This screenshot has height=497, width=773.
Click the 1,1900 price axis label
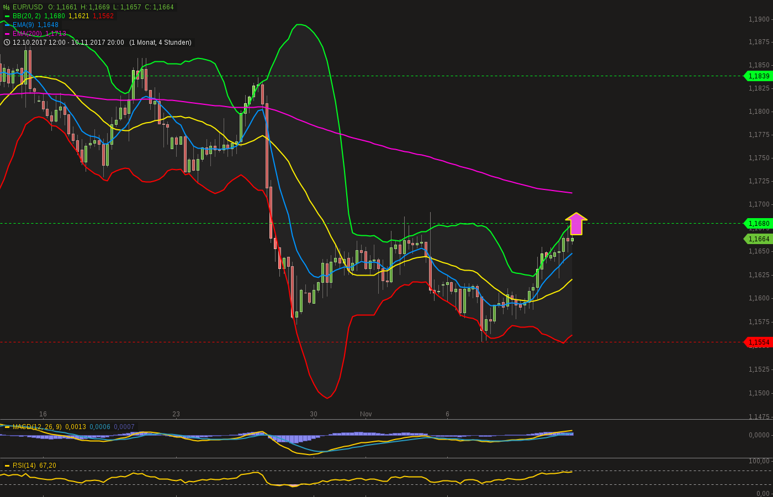point(759,19)
